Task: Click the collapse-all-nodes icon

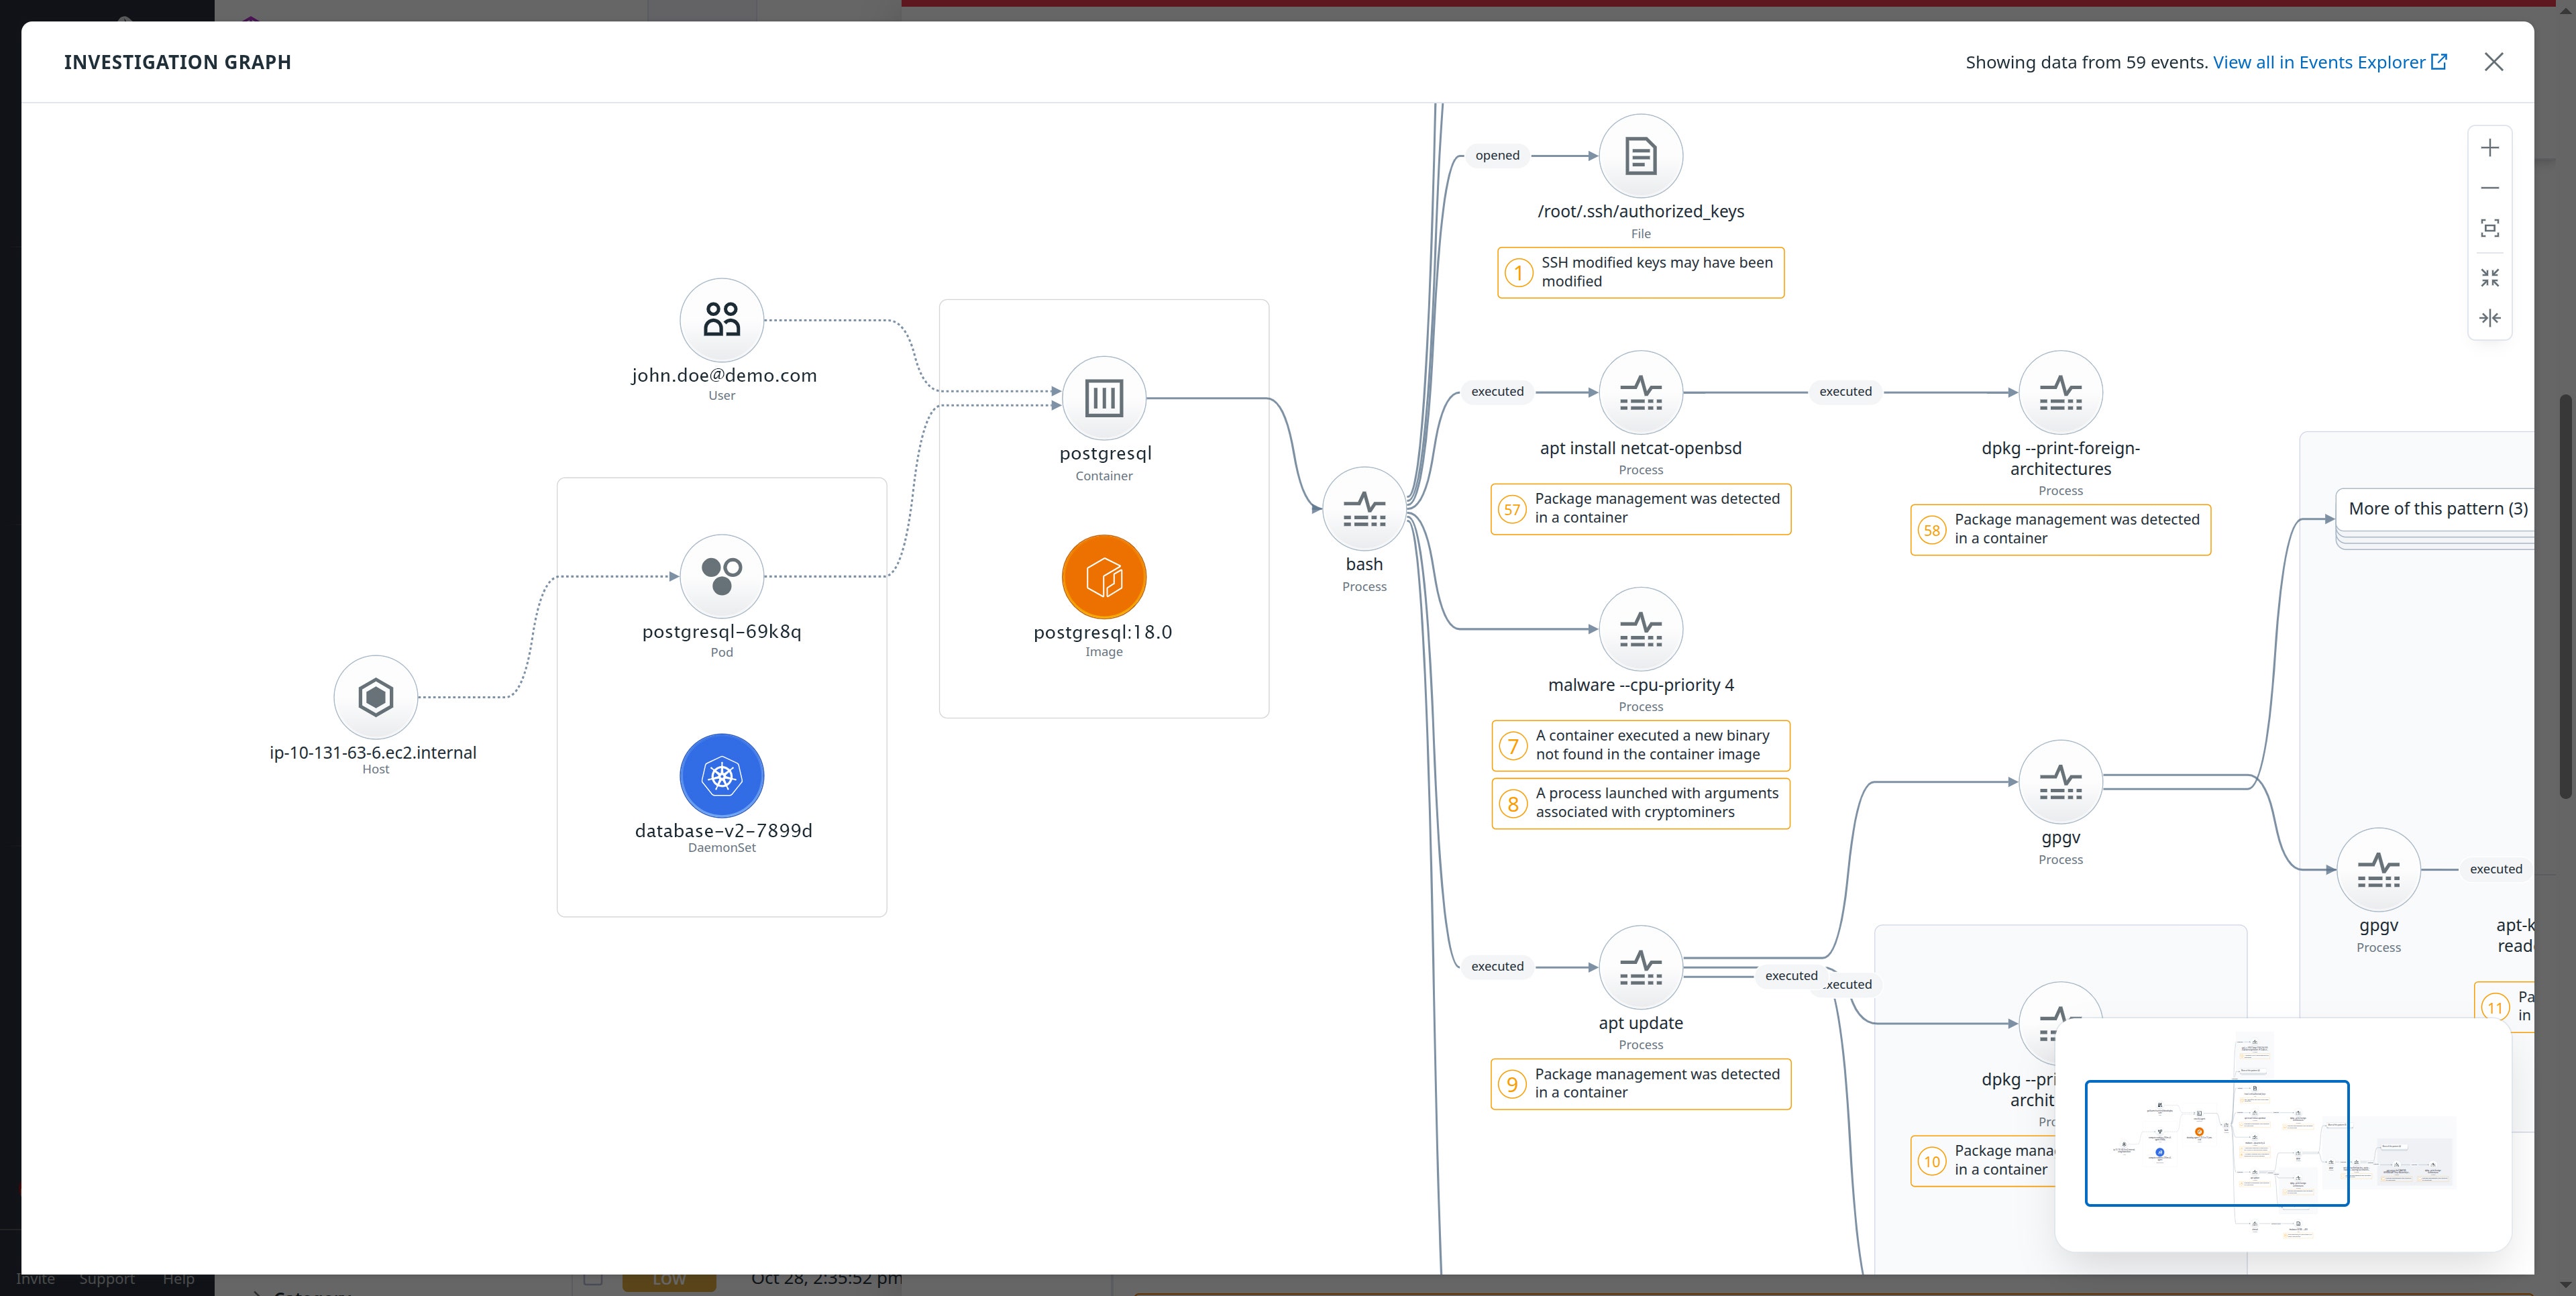Action: [2490, 277]
